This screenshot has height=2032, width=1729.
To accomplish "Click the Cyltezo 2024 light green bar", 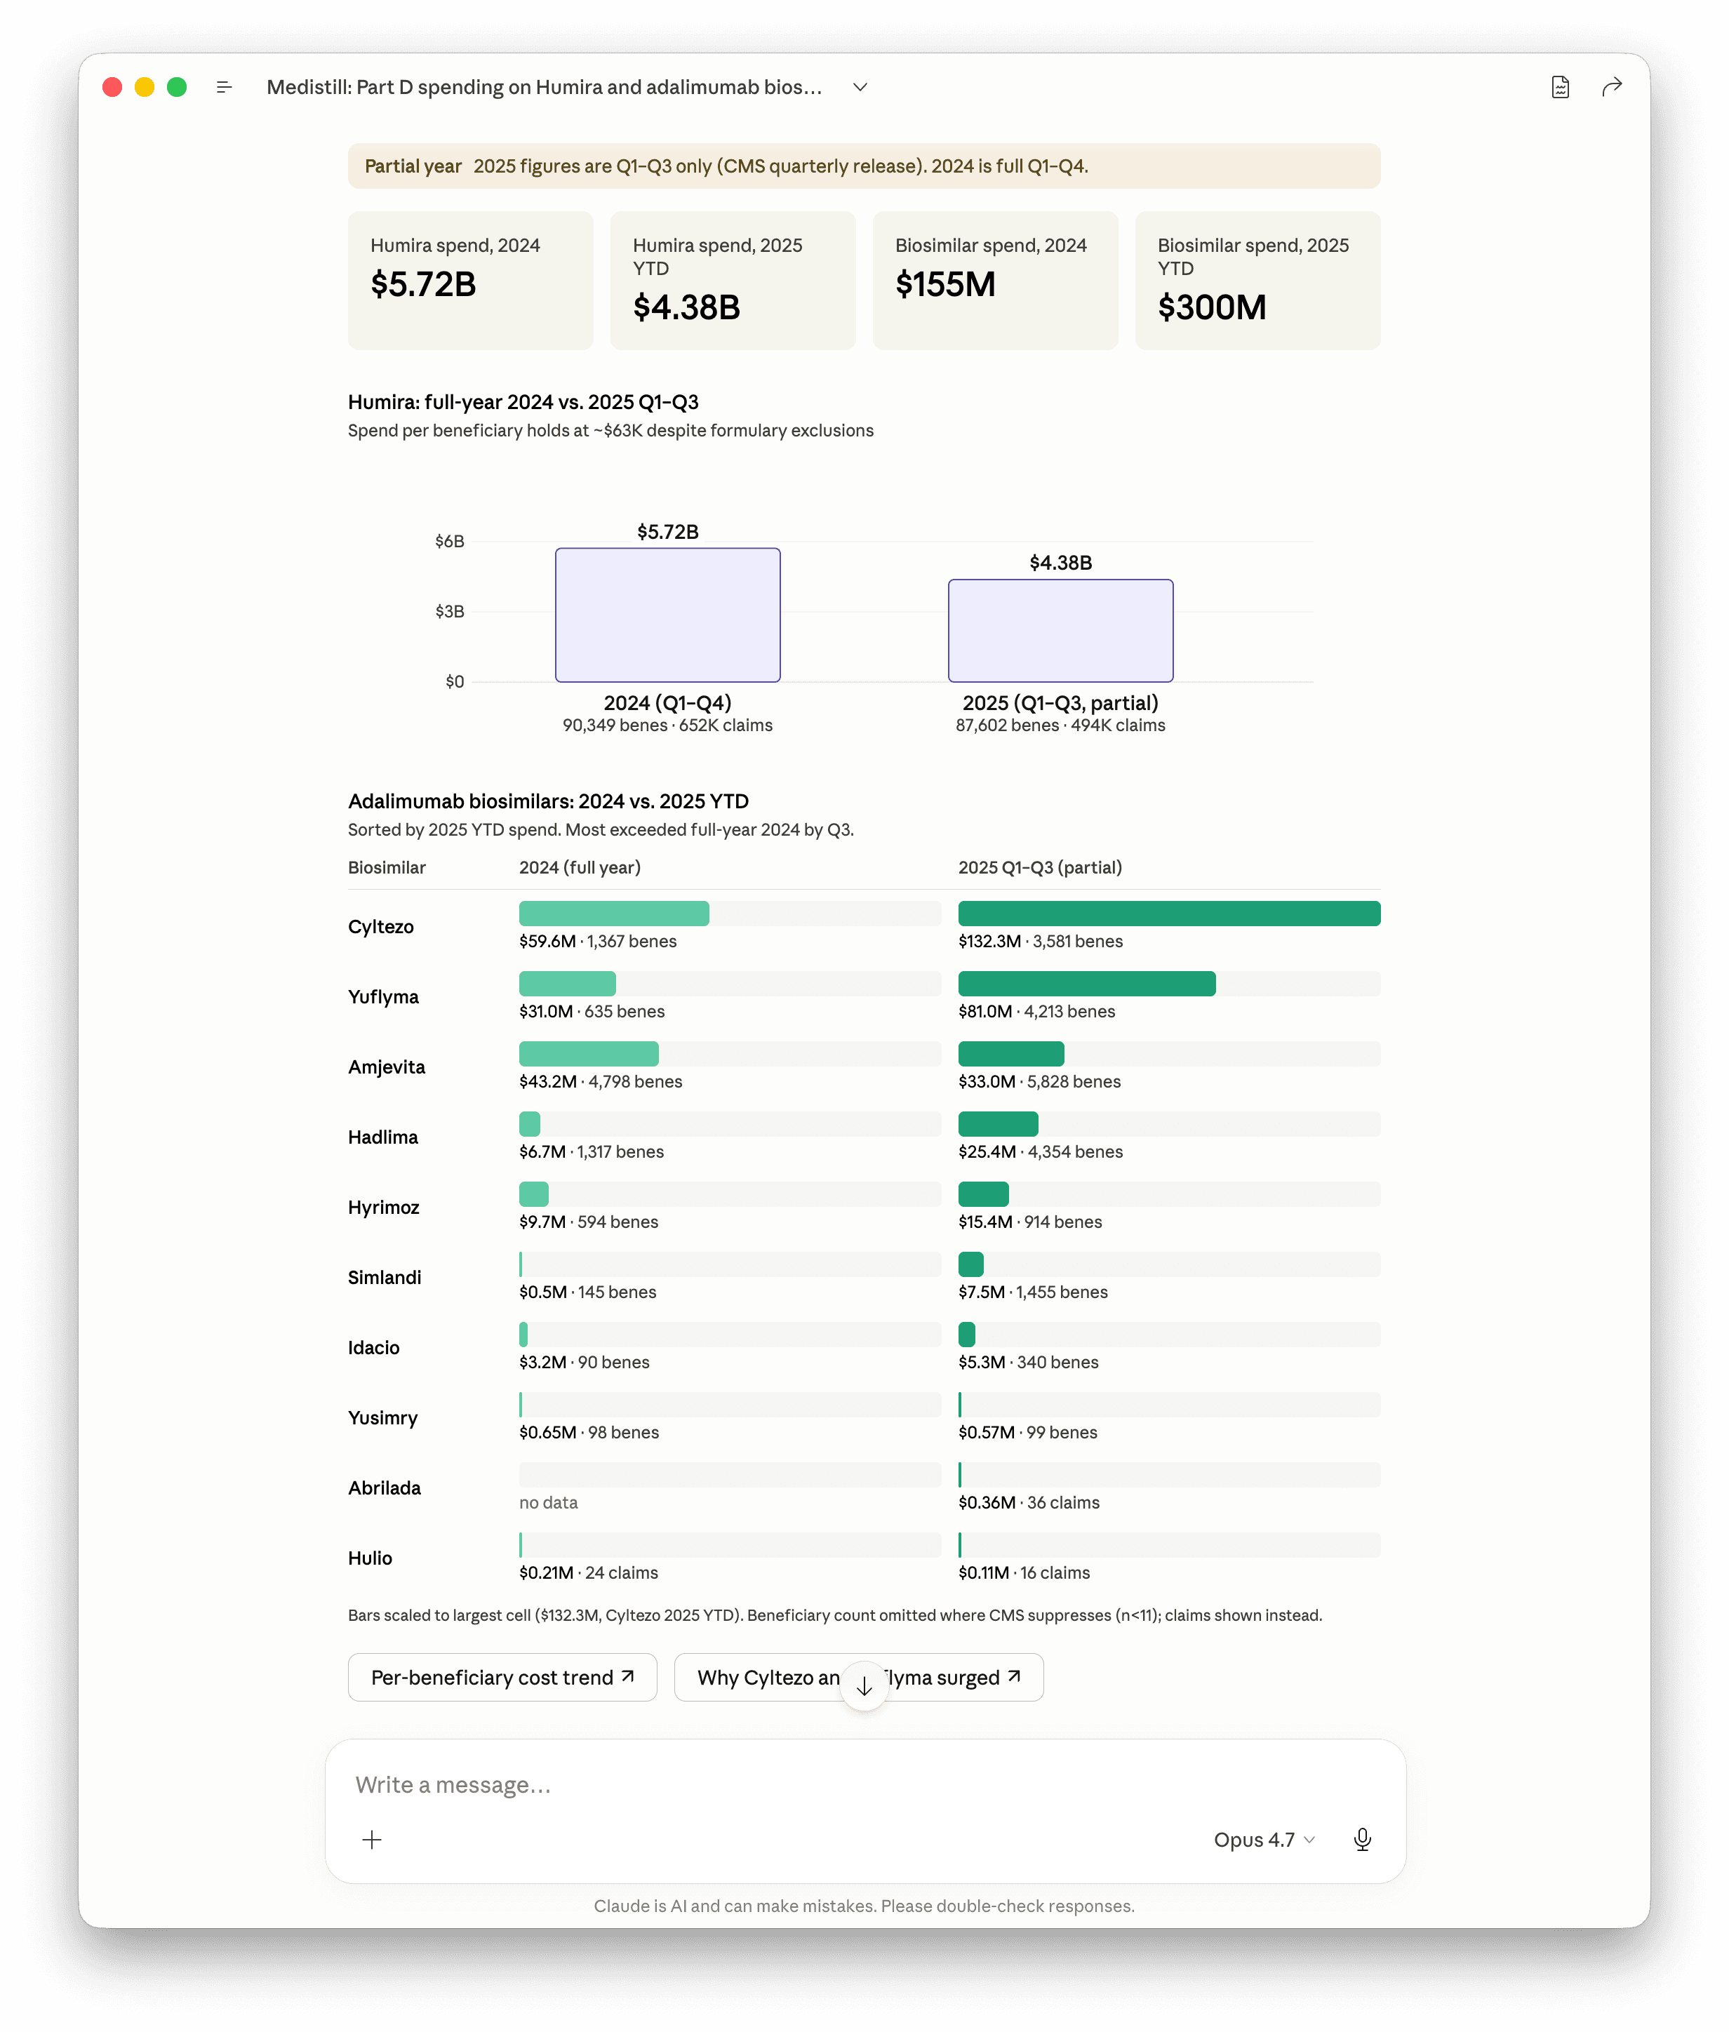I will (613, 914).
